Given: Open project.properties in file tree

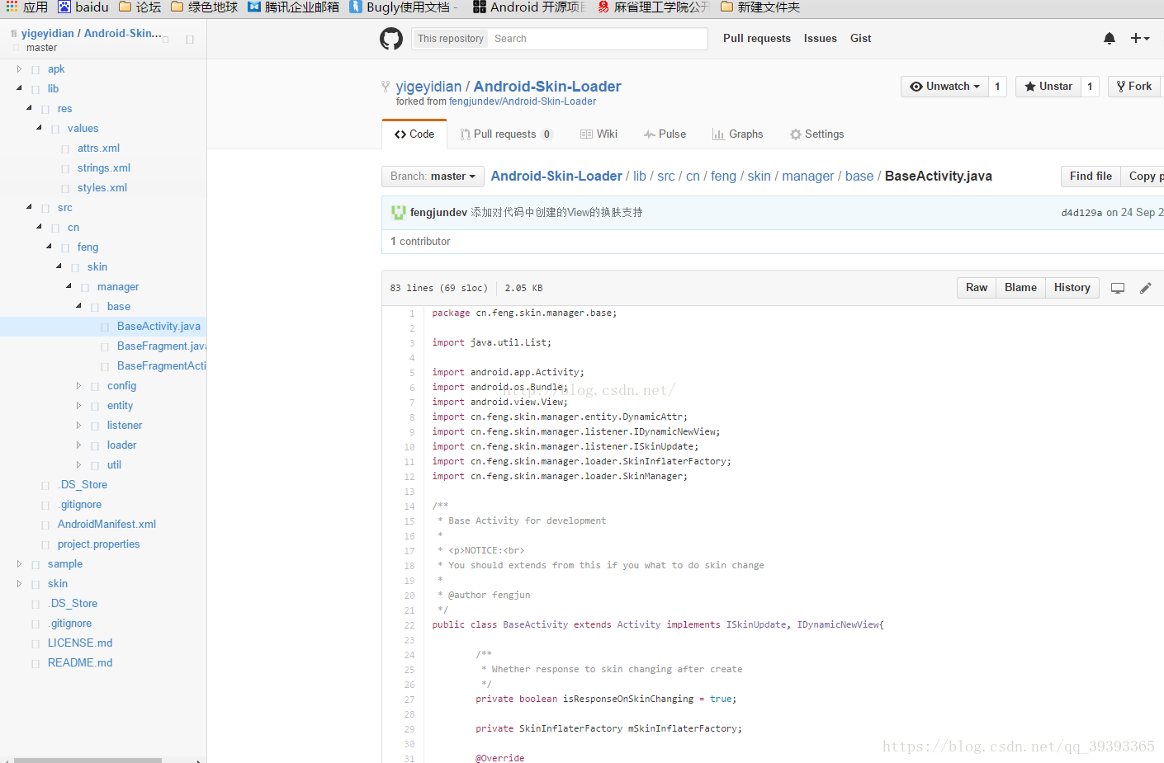Looking at the screenshot, I should (98, 544).
